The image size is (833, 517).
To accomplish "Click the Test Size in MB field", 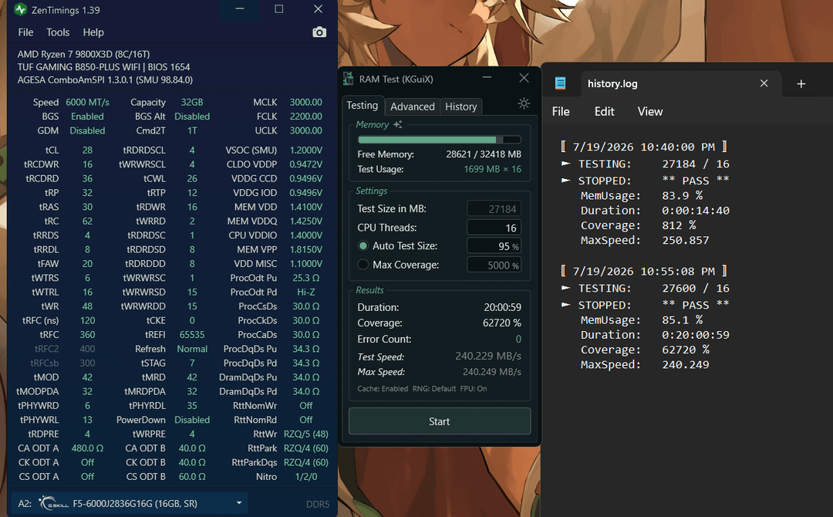I will tap(494, 209).
